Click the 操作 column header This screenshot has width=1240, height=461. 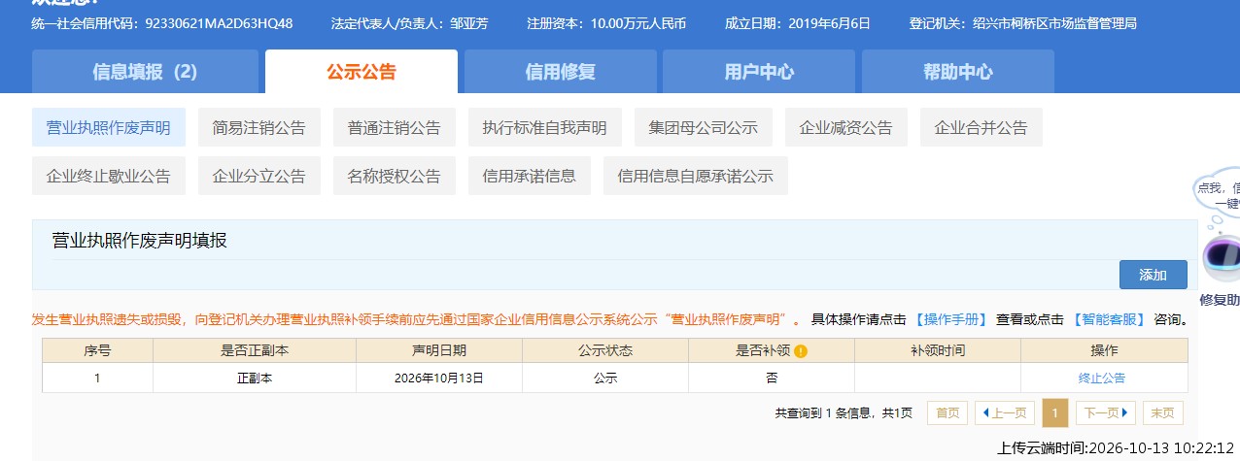coord(1104,350)
